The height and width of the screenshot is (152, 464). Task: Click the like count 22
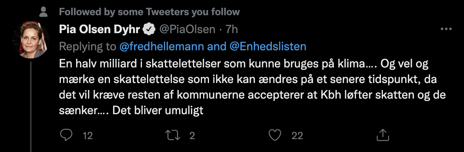tap(297, 136)
